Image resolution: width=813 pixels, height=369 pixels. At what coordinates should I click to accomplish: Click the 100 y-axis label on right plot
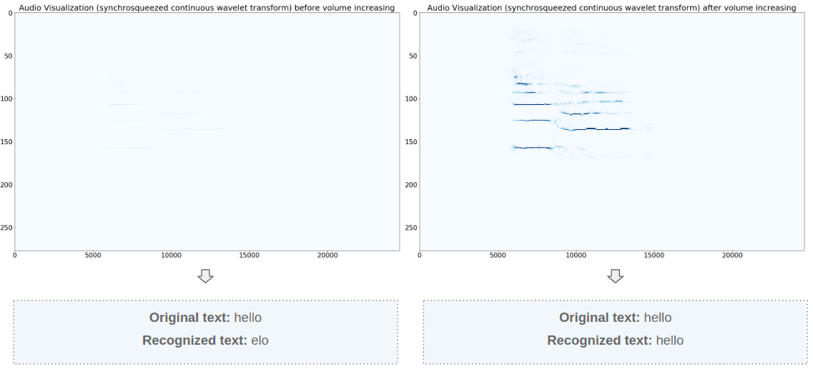(x=412, y=99)
